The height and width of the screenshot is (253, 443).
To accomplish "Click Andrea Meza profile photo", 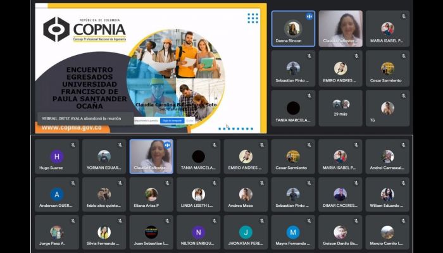I will (246, 194).
